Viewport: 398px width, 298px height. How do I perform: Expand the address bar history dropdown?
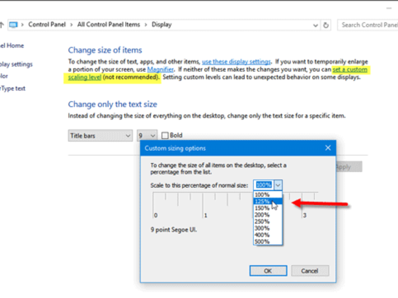pyautogui.click(x=315, y=25)
